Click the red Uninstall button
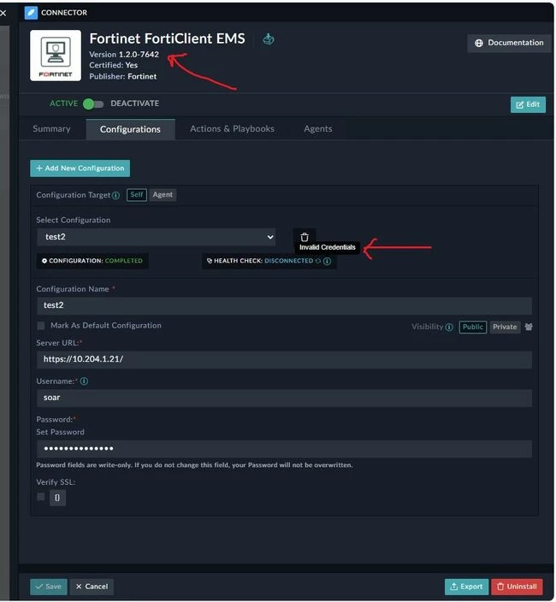Screen dimensions: 556x602 [517, 587]
